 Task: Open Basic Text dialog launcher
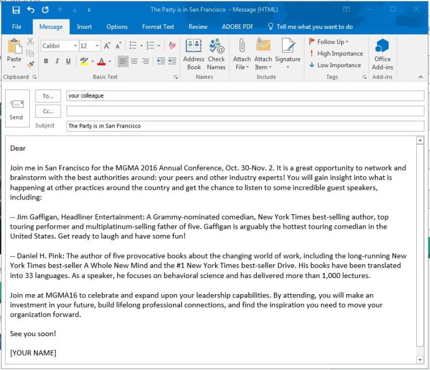pos(175,77)
